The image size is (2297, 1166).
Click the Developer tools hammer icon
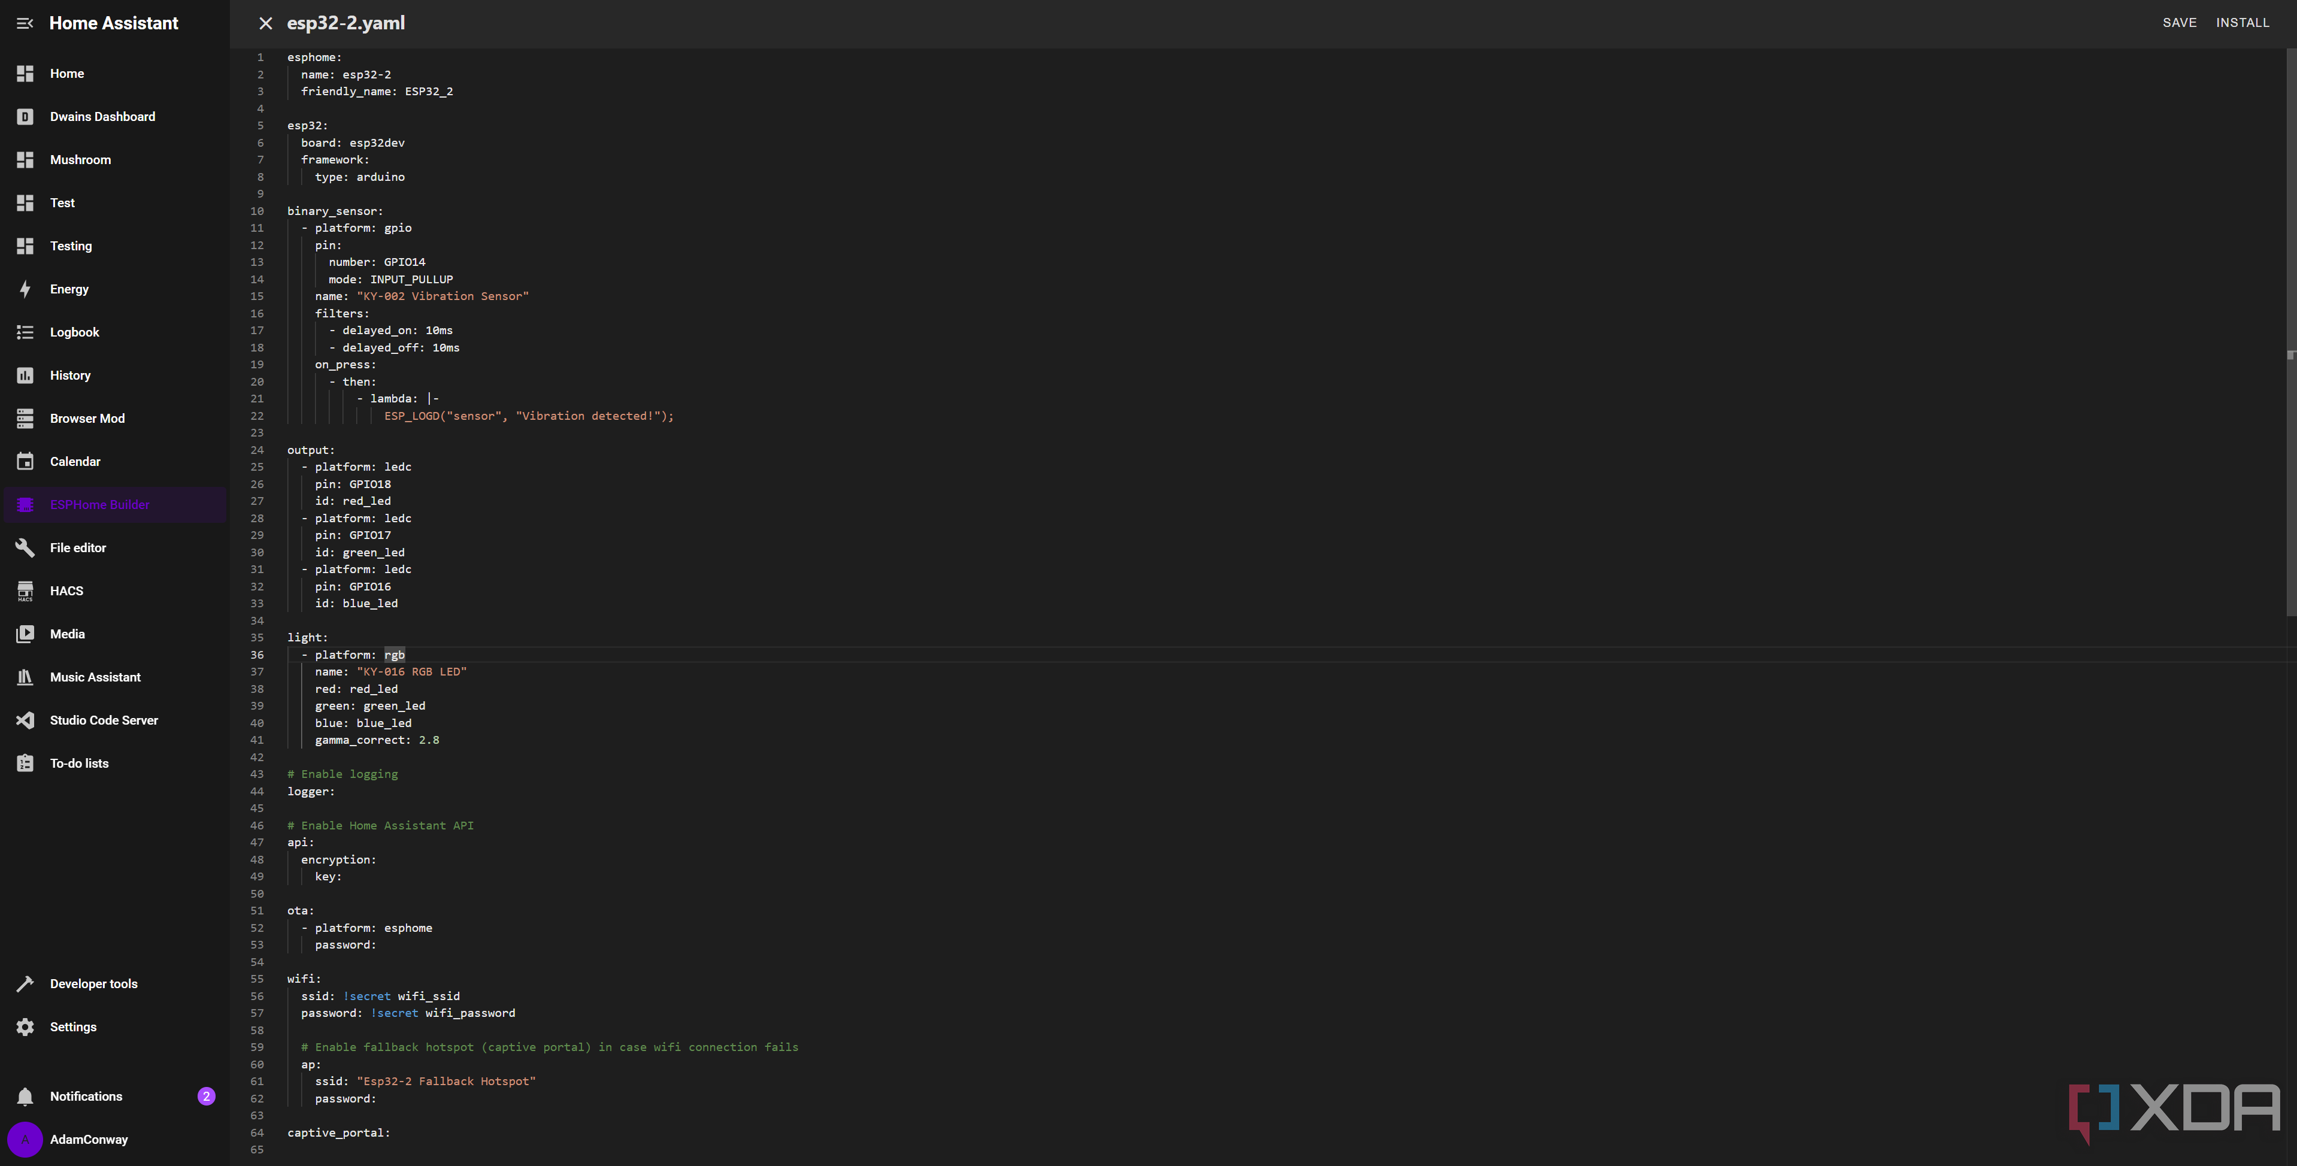[x=25, y=984]
